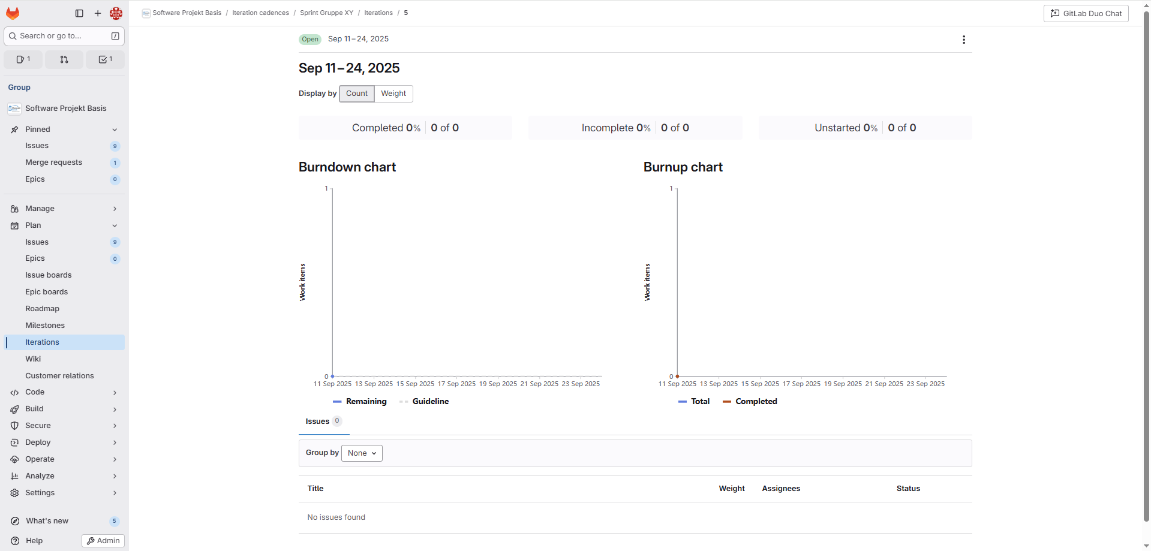Toggle the Completed legend swatch in burnup chart
The width and height of the screenshot is (1151, 551).
pos(727,402)
